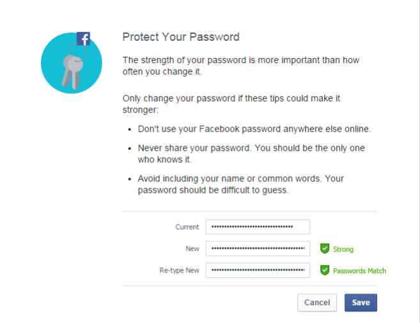Focus the Current password field
Image resolution: width=420 pixels, height=323 pixels.
258,227
